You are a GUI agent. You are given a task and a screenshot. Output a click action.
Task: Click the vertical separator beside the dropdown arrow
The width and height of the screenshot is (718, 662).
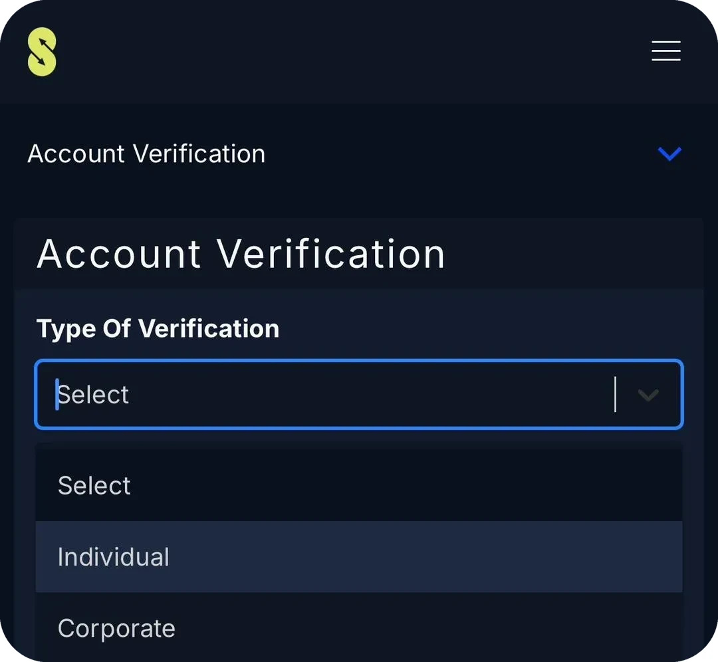(615, 394)
